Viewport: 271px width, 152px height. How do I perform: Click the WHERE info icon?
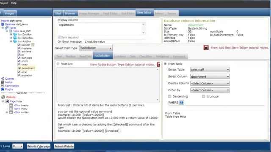tap(182, 102)
